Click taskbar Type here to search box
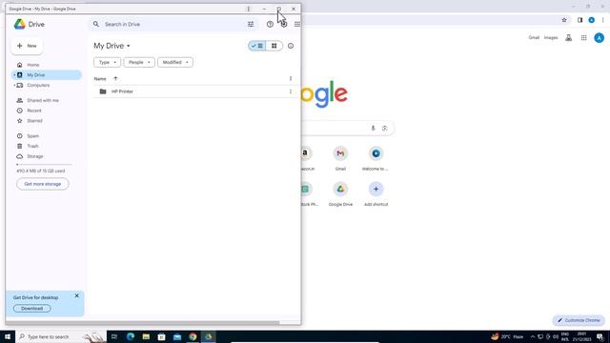 pos(61,336)
